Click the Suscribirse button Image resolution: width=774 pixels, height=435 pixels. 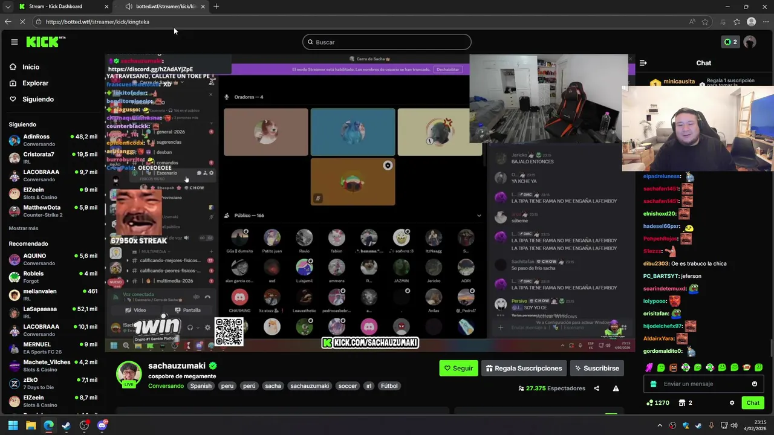click(597, 368)
